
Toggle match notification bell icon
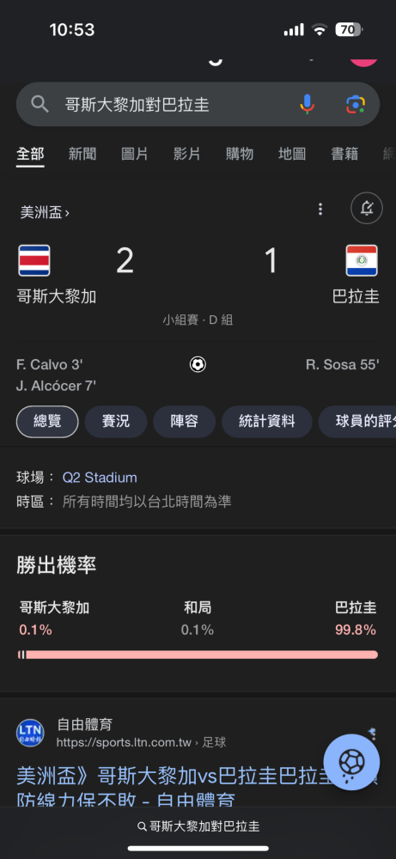point(367,208)
